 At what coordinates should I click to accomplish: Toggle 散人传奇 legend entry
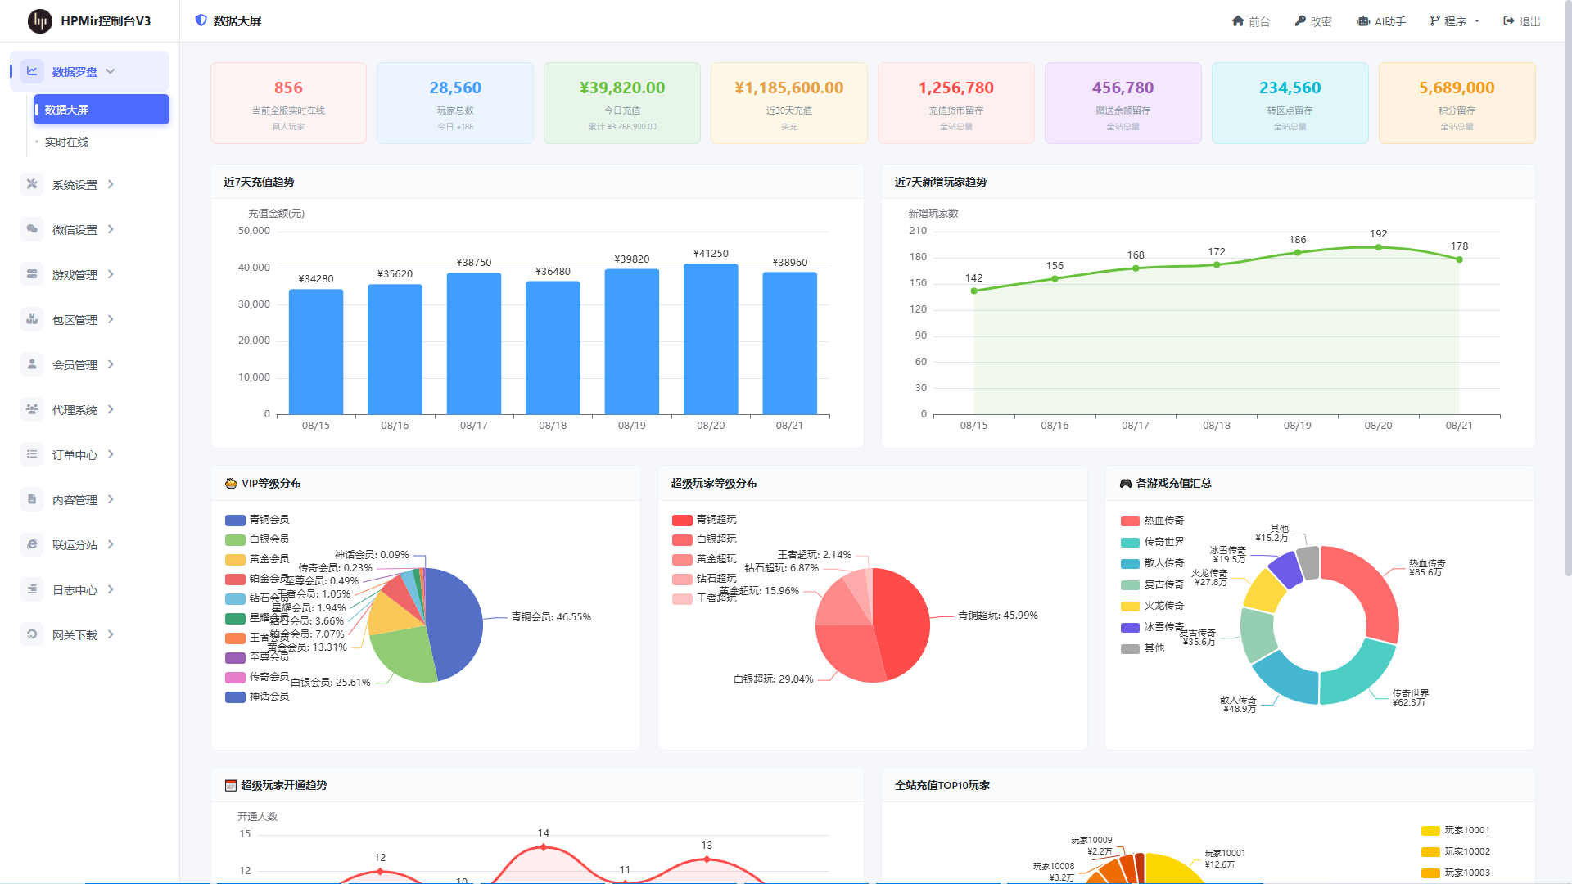pos(1153,563)
